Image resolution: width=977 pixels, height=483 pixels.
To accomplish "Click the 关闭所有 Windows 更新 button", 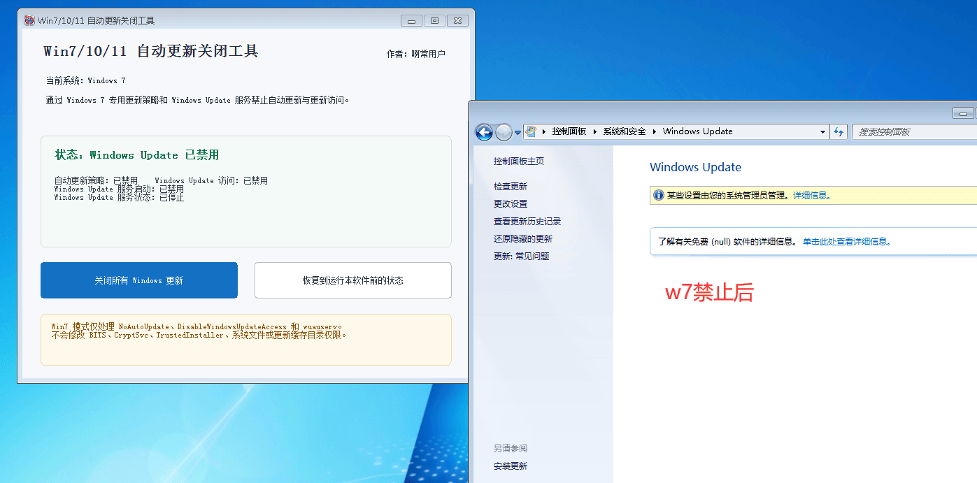I will pyautogui.click(x=139, y=280).
